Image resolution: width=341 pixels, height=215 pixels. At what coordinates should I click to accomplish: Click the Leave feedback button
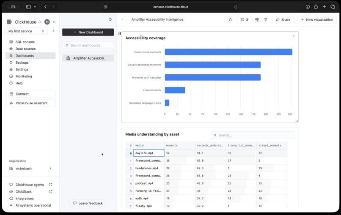click(x=88, y=203)
